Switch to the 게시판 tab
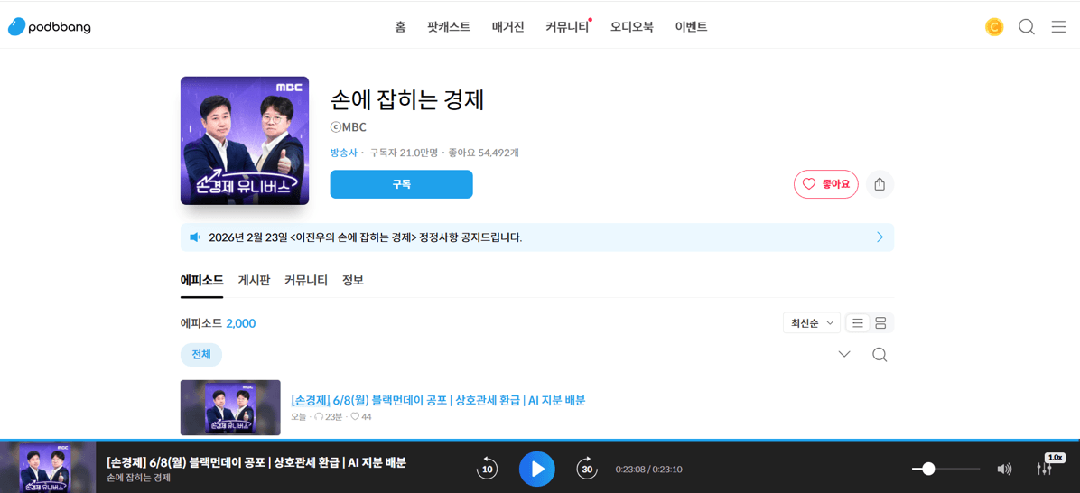Image resolution: width=1080 pixels, height=493 pixels. (254, 280)
